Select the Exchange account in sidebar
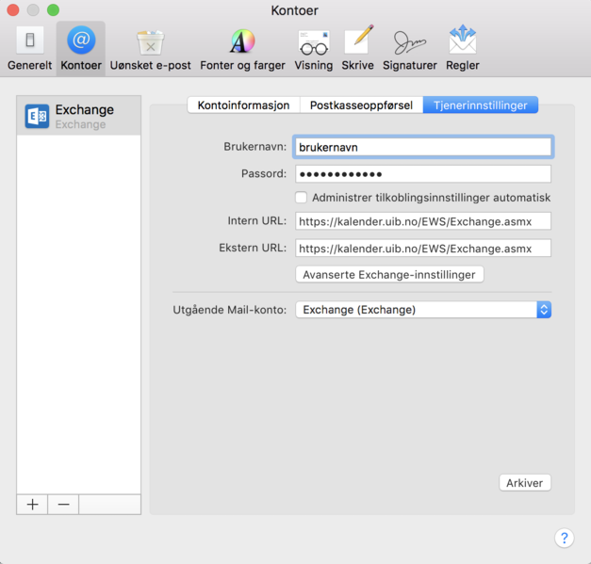Image resolution: width=591 pixels, height=564 pixels. [x=79, y=116]
